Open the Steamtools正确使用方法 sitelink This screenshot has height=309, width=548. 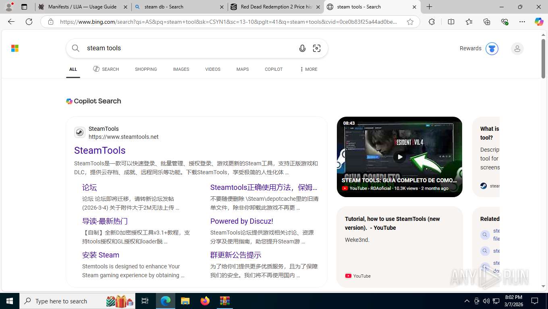click(x=264, y=187)
